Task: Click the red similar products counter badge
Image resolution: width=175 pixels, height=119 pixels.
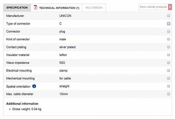Action: tap(170, 7)
